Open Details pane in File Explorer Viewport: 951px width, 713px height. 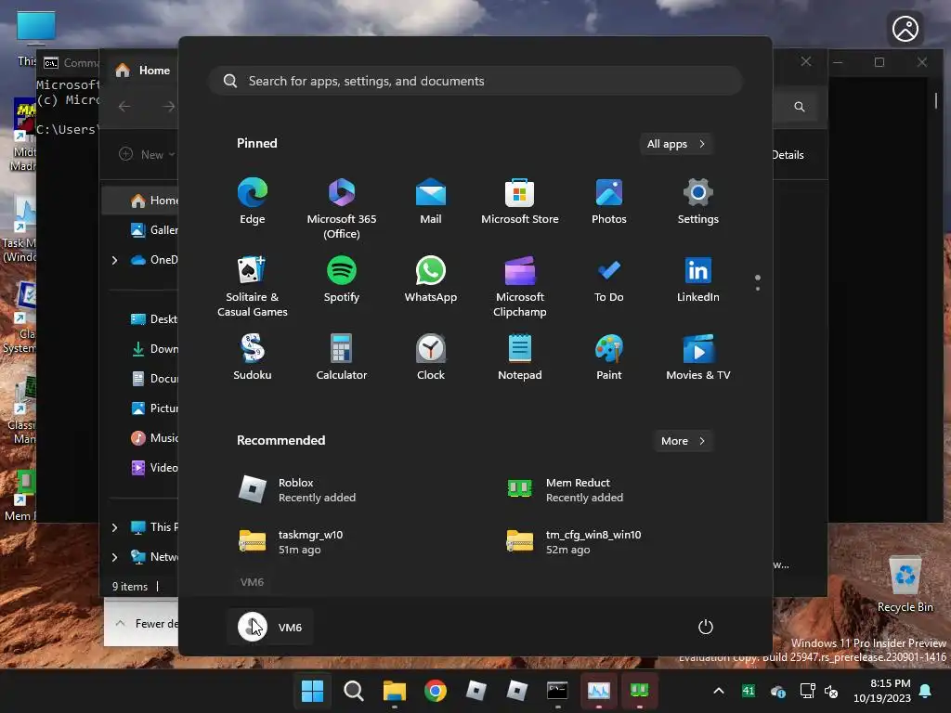point(788,155)
